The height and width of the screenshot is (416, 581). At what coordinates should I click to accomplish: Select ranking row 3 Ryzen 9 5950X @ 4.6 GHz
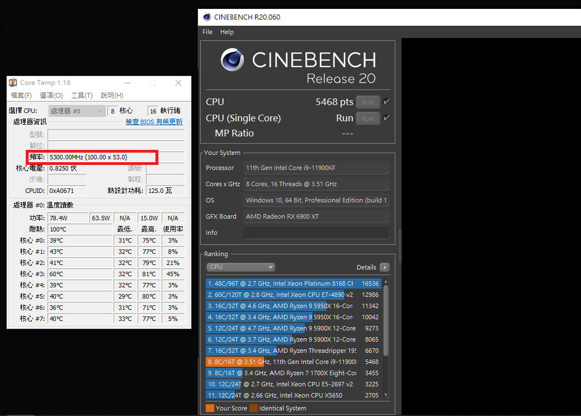(294, 306)
